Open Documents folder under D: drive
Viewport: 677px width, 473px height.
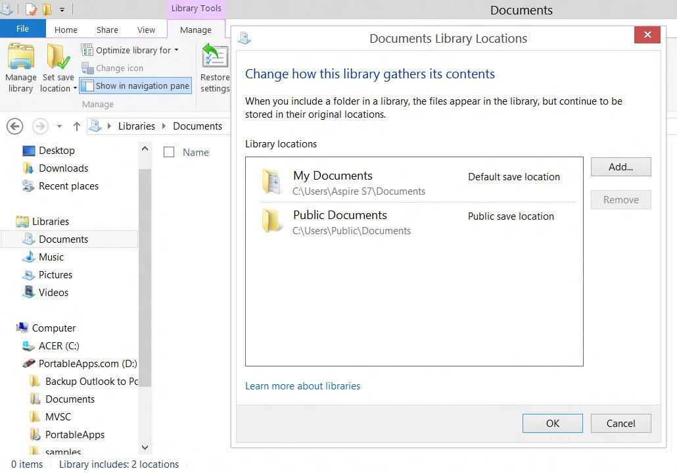click(x=70, y=399)
